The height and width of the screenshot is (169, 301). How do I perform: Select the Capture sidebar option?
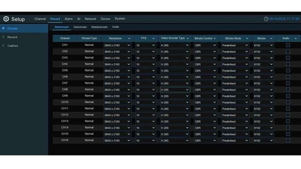coord(13,45)
